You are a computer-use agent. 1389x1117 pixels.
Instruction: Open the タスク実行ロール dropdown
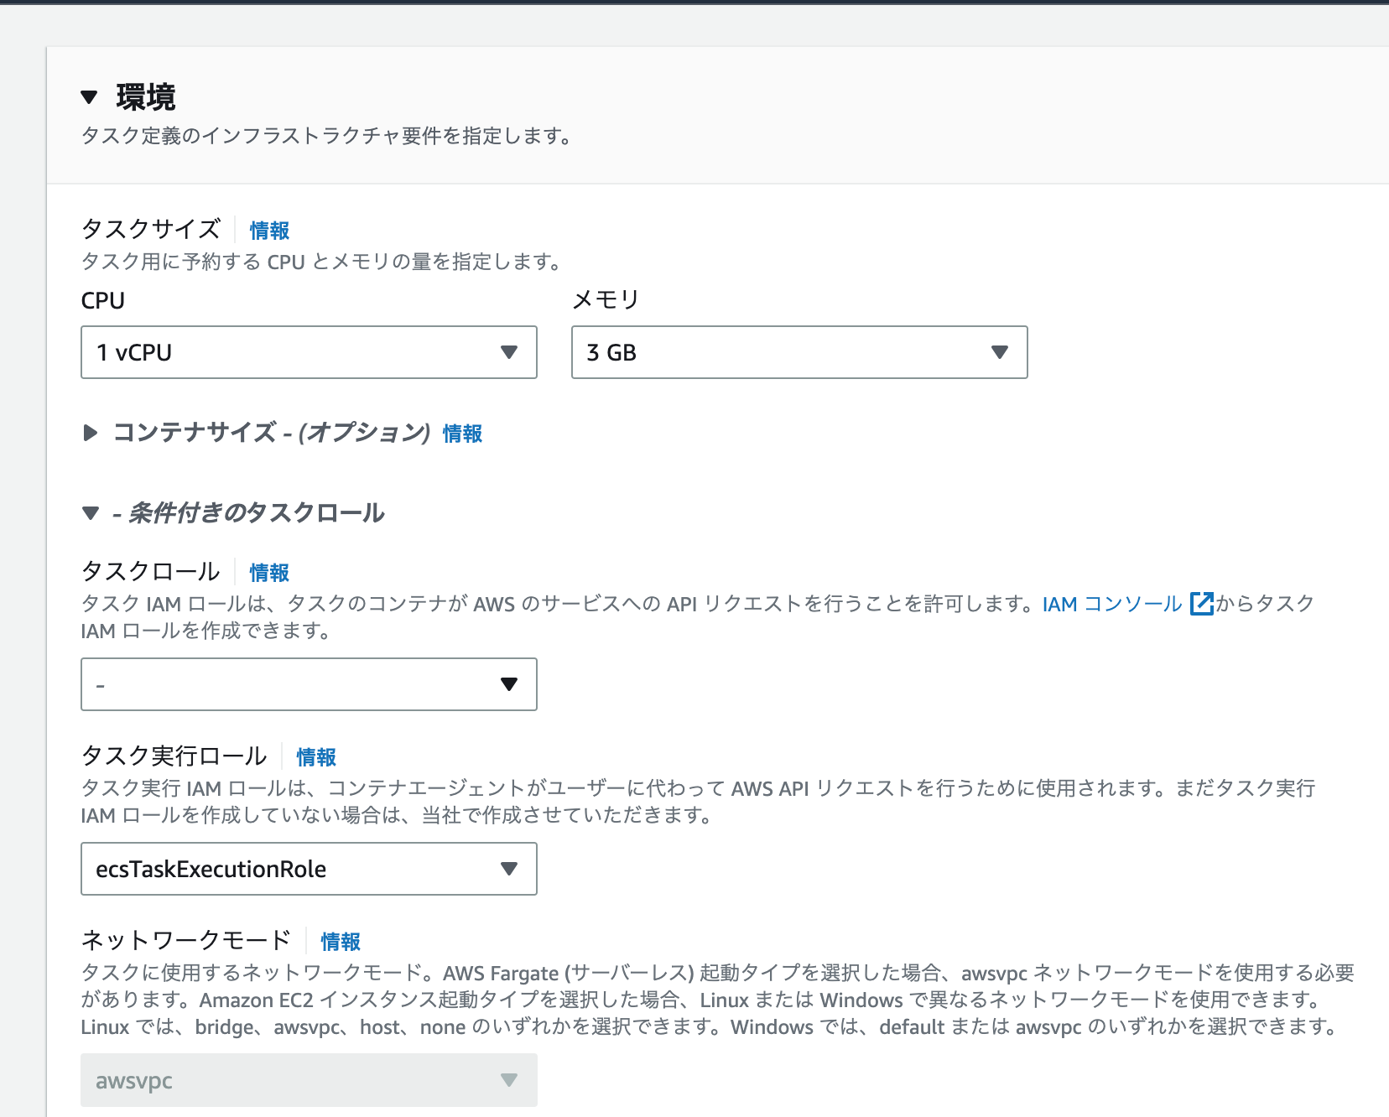[309, 870]
